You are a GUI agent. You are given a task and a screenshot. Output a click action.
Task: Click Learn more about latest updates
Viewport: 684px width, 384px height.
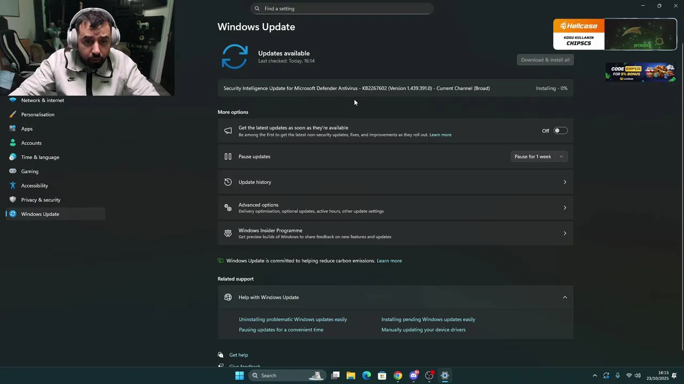click(x=440, y=135)
